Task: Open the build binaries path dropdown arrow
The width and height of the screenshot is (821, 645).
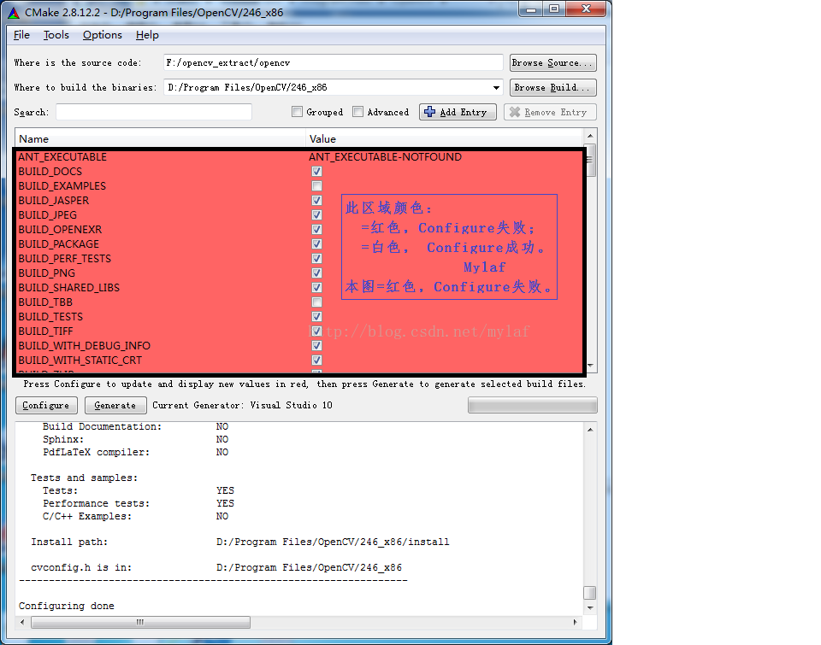Action: pos(496,88)
